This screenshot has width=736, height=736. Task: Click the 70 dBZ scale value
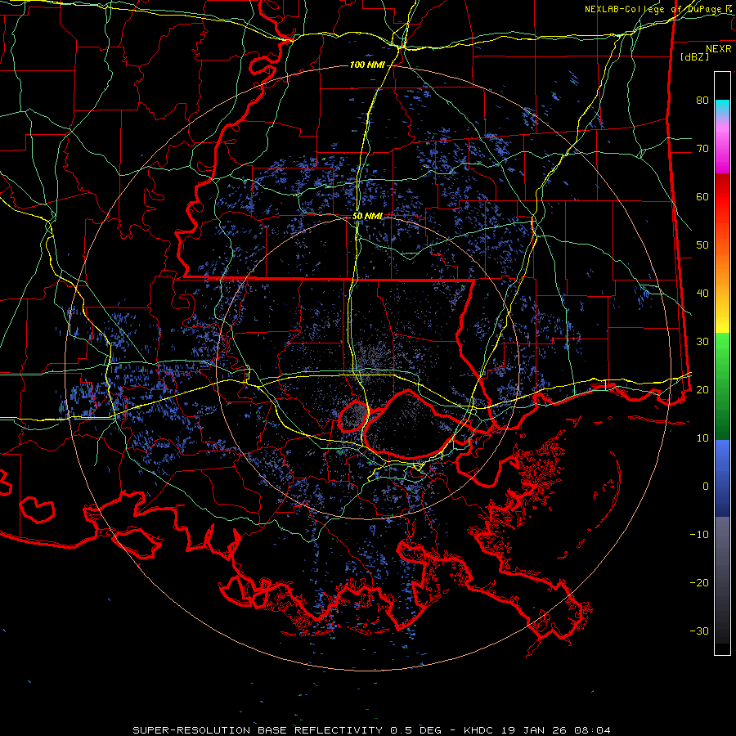[702, 149]
